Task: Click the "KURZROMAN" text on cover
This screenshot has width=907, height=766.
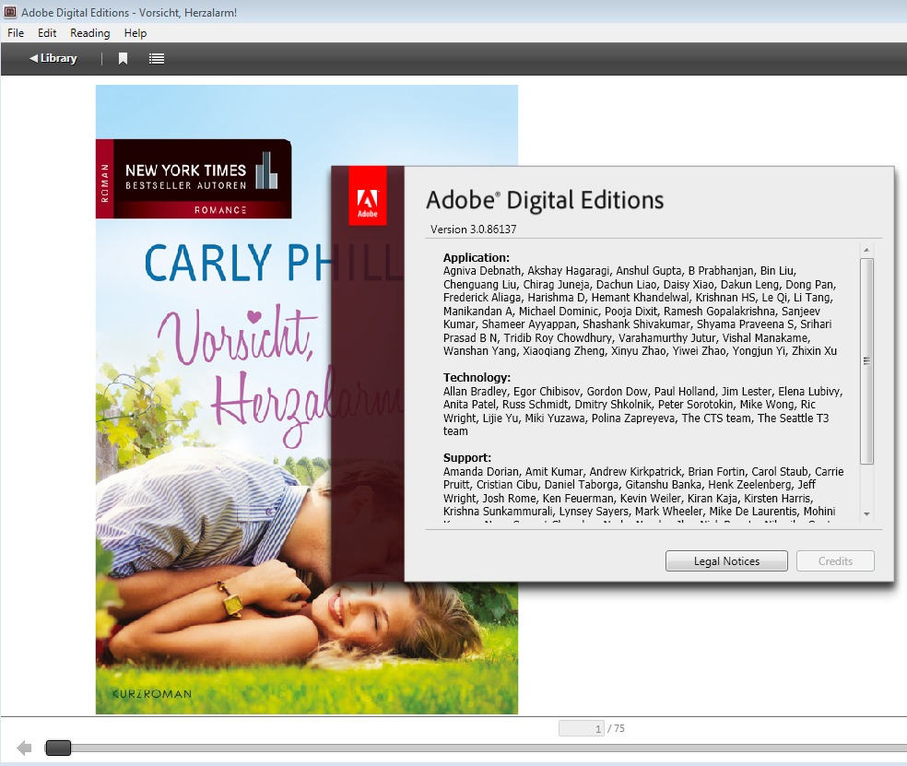Action: 151,694
